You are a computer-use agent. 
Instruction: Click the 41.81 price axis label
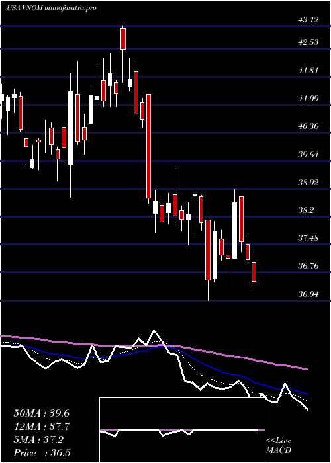(x=308, y=71)
